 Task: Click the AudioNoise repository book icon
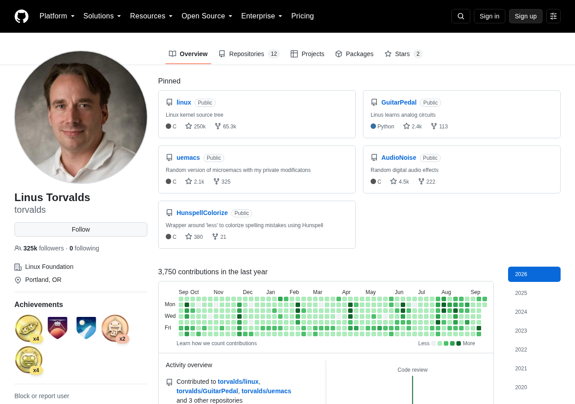coord(374,158)
